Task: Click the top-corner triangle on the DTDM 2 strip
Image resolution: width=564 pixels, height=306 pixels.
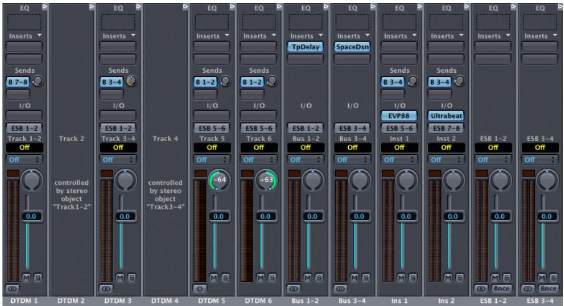Action: point(91,6)
